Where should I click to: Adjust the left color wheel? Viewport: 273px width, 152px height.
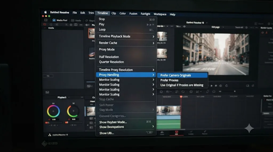pyautogui.click(x=53, y=111)
